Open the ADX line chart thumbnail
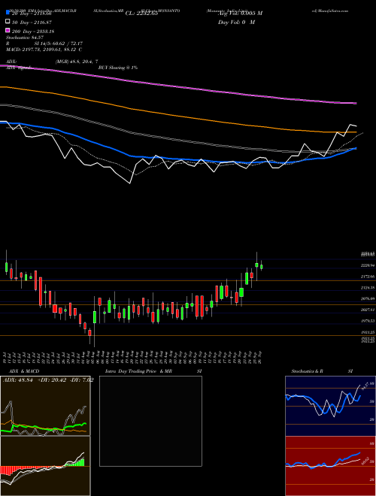The height and width of the screenshot is (496, 376). [x=45, y=406]
